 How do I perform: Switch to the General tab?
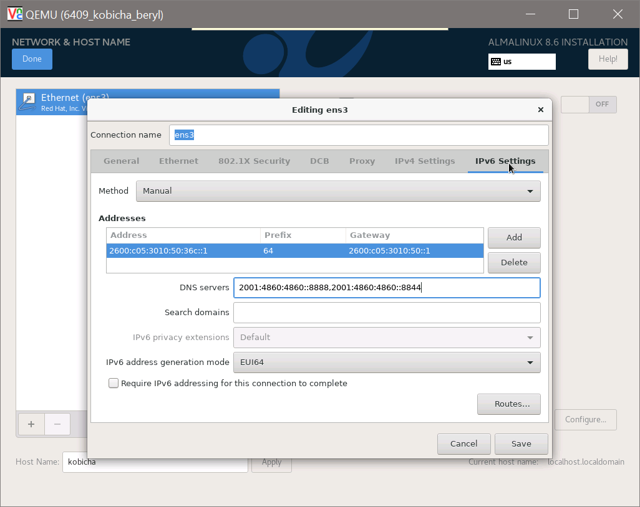tap(121, 161)
